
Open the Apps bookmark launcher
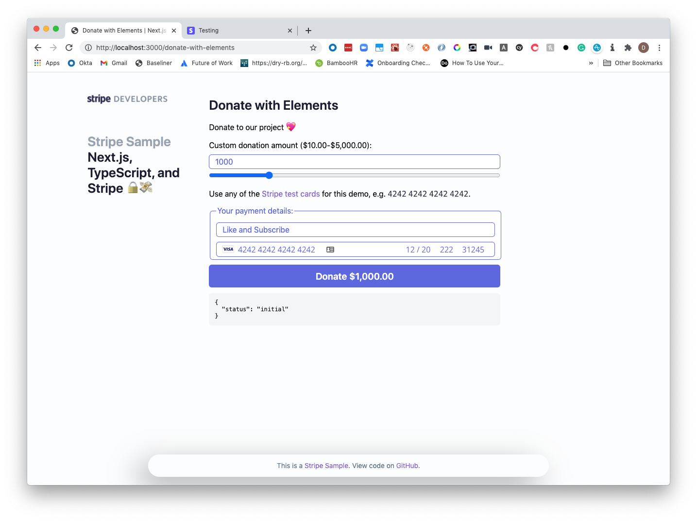point(47,63)
